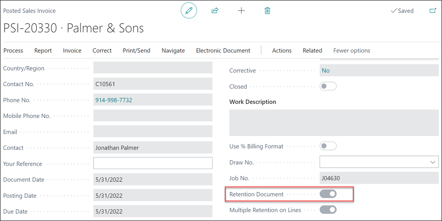The height and width of the screenshot is (221, 442).
Task: Open the Electronic Document menu
Action: coord(223,50)
